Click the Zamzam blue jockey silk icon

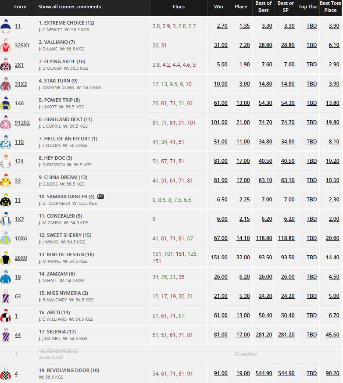[x=5, y=277]
